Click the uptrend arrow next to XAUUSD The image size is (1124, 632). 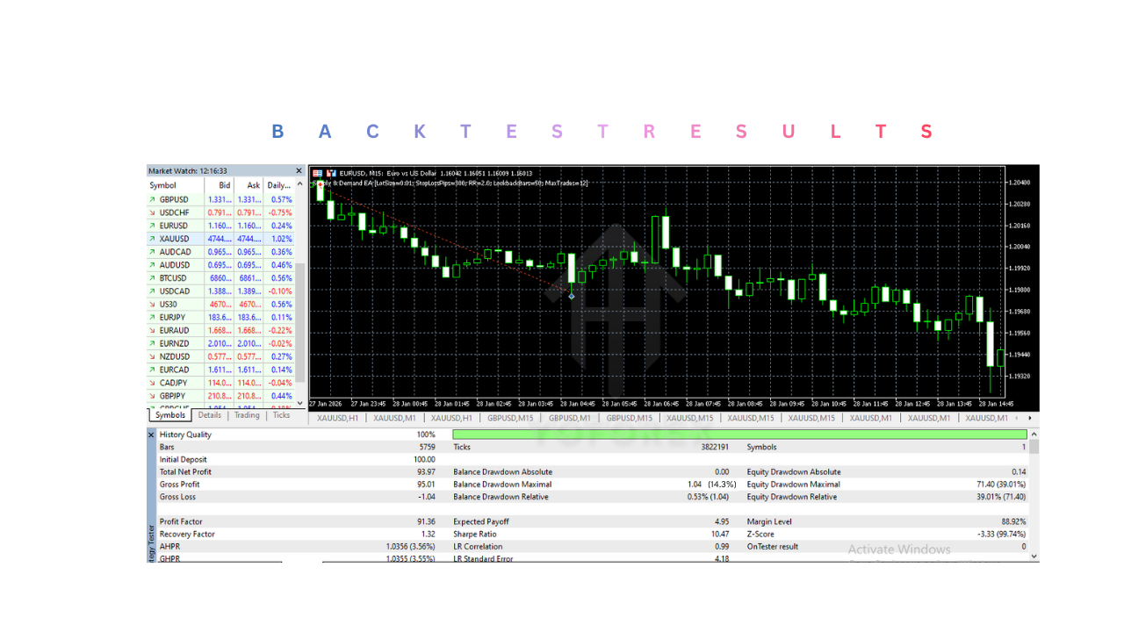point(151,239)
